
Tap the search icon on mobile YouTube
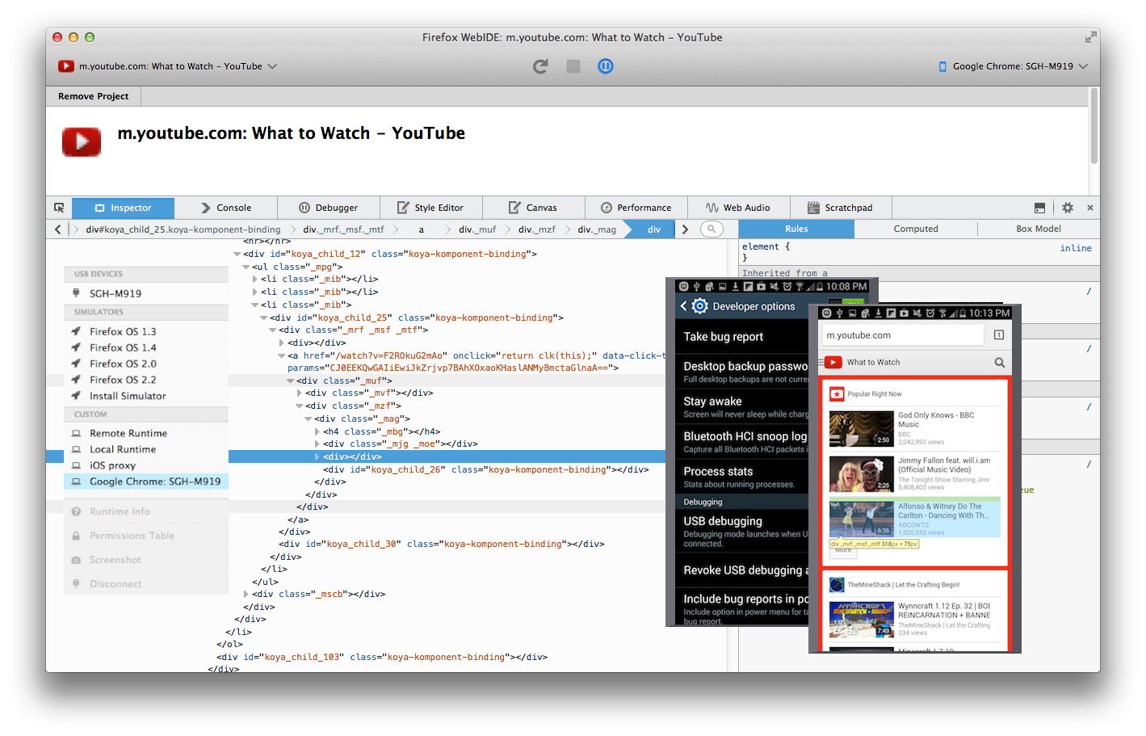1000,363
